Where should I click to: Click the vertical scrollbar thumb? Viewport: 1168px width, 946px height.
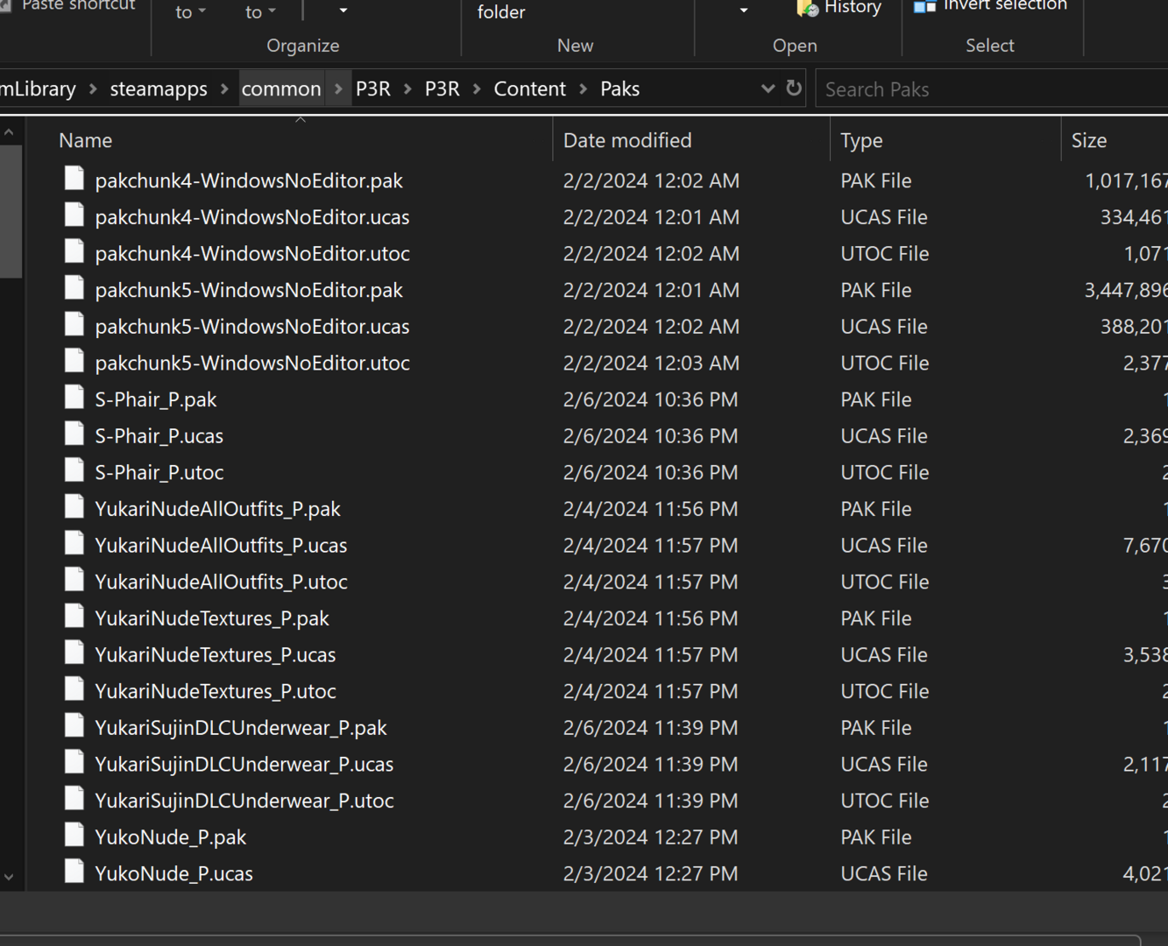coord(11,211)
